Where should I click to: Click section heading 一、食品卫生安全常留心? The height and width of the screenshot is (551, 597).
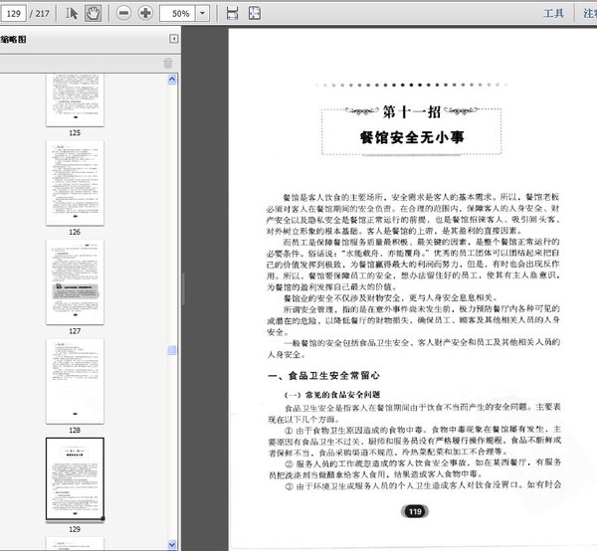coord(323,376)
